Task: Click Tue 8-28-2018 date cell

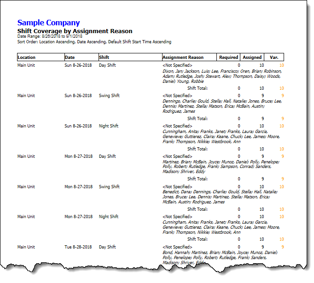Action: point(78,247)
